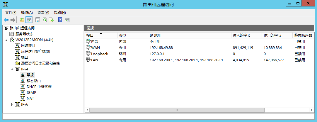Click 不可用 in the 内部 row

pos(155,42)
